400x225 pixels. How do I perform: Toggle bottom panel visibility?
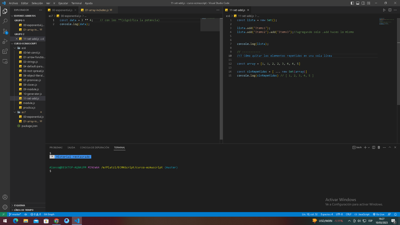(358, 3)
